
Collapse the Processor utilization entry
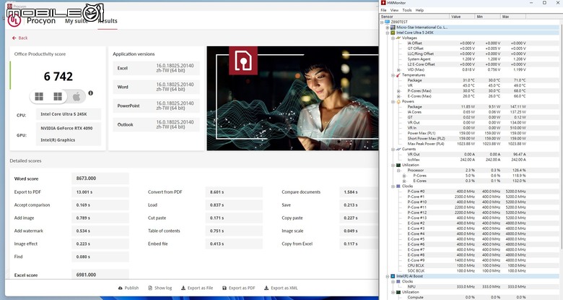398,170
